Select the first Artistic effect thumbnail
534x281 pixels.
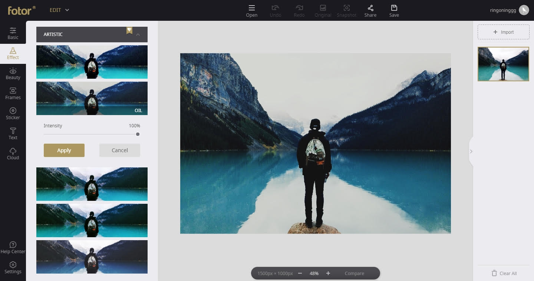(x=92, y=62)
